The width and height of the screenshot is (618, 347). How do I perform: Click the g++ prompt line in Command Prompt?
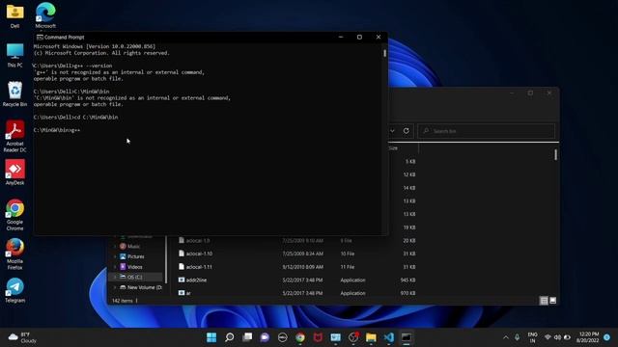point(57,130)
